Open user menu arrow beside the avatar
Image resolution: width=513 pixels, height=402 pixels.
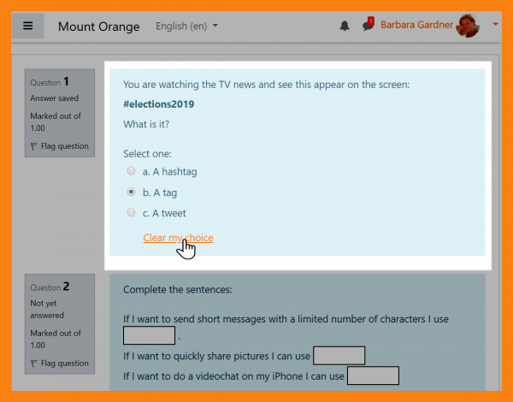(496, 25)
